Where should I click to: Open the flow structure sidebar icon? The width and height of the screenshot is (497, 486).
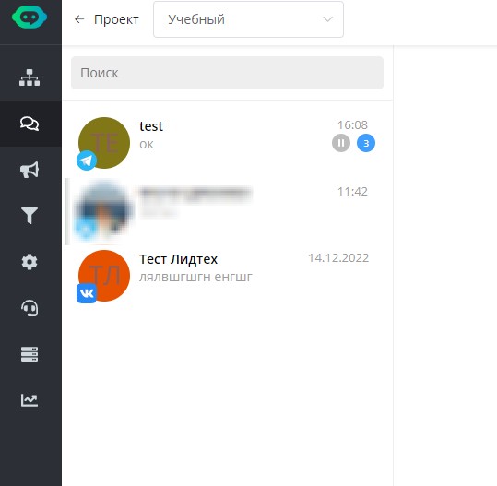tap(30, 77)
